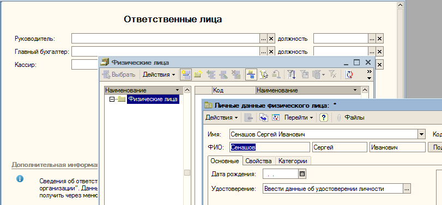
Task: Switch to the Категории tab
Action: (293, 161)
